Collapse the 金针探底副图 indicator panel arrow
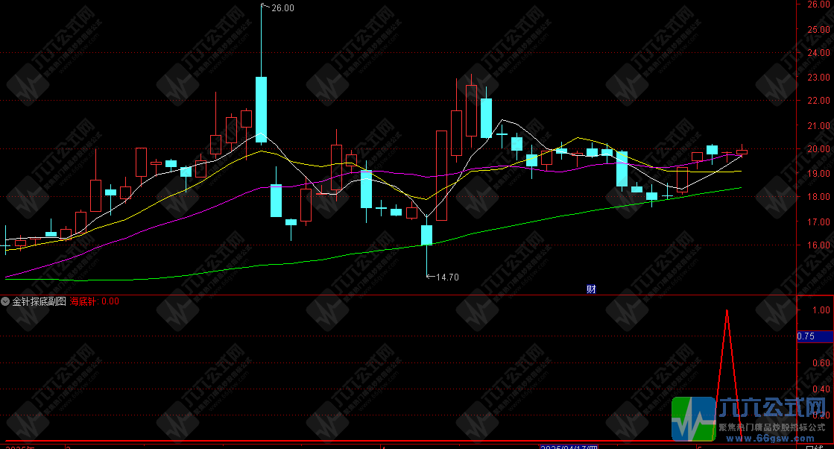The height and width of the screenshot is (449, 834). pos(6,301)
